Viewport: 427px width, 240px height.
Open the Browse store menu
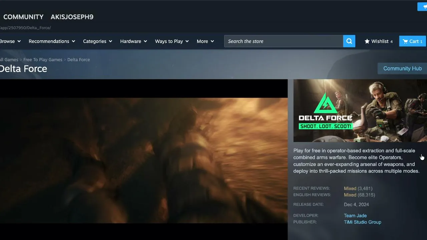[x=10, y=41]
